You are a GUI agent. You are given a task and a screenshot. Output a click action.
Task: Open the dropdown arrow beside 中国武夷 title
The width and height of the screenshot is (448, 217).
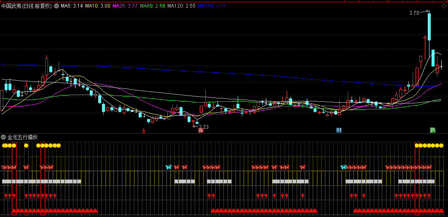(x=56, y=6)
